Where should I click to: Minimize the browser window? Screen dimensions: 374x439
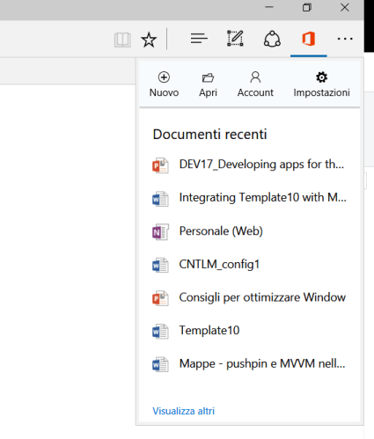(x=269, y=7)
